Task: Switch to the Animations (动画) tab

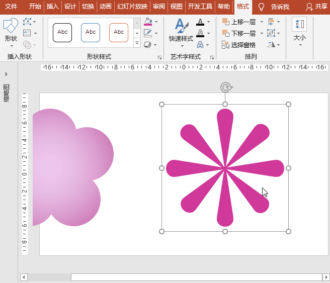Action: [106, 7]
